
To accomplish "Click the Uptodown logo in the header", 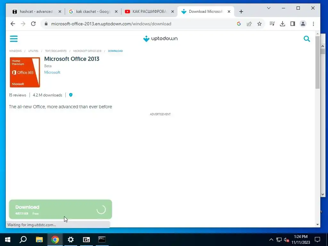I will 160,39.
